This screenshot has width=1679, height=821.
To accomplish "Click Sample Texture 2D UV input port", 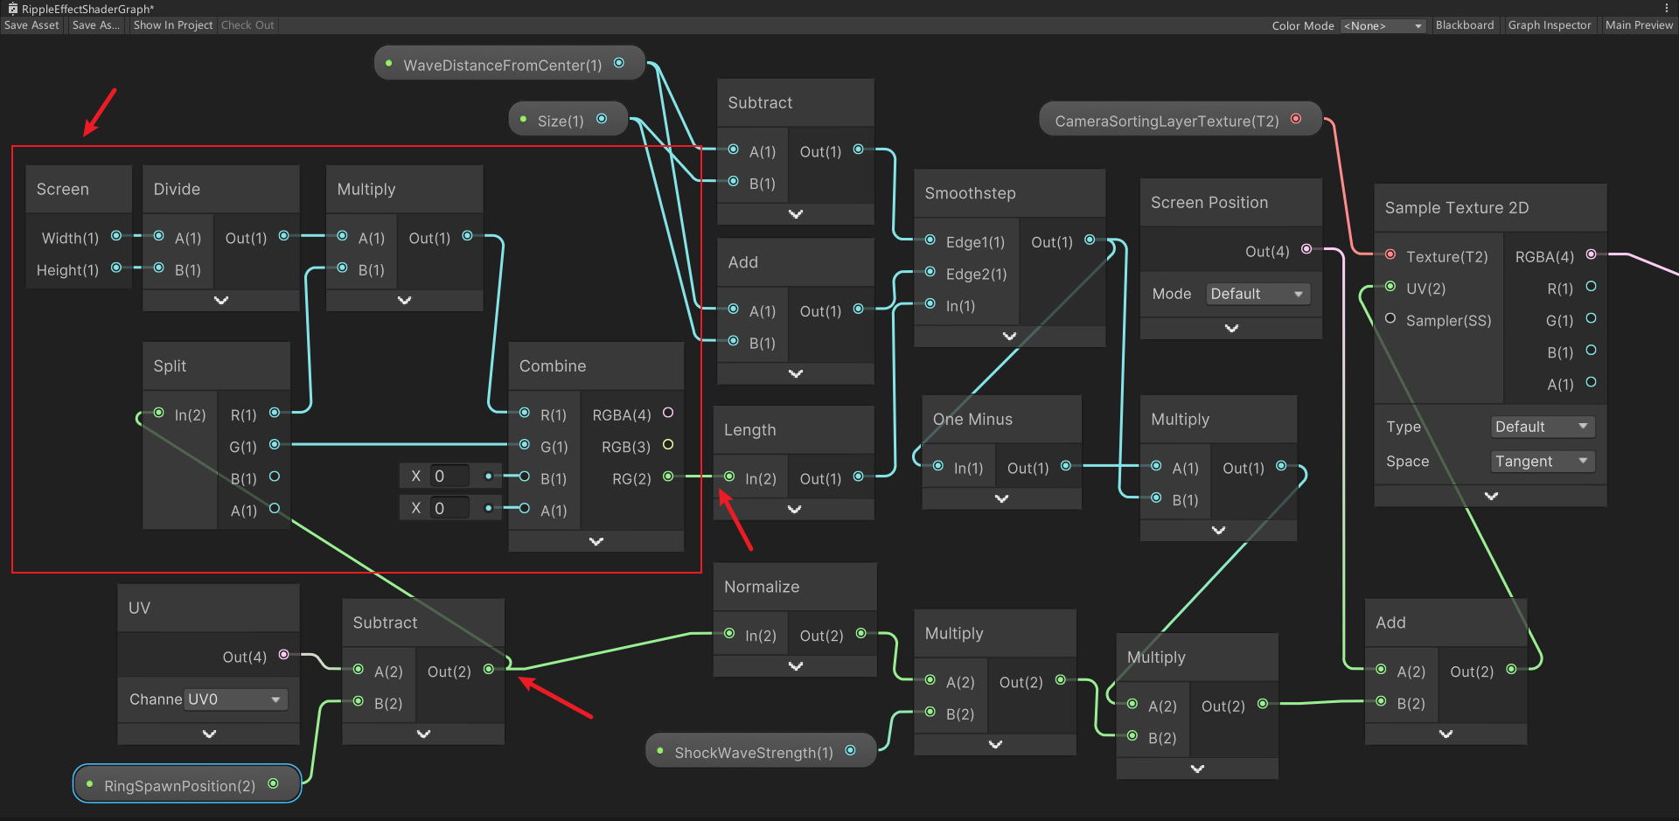I will (x=1390, y=286).
